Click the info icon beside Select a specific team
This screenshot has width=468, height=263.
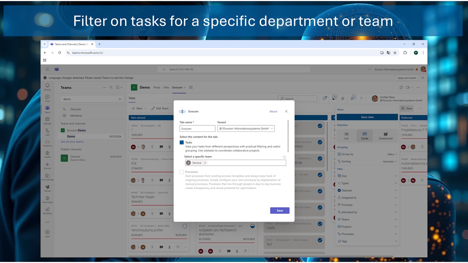coord(284,157)
